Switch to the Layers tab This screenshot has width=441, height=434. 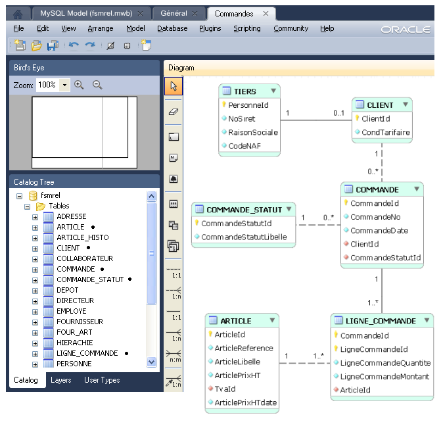[x=61, y=380]
